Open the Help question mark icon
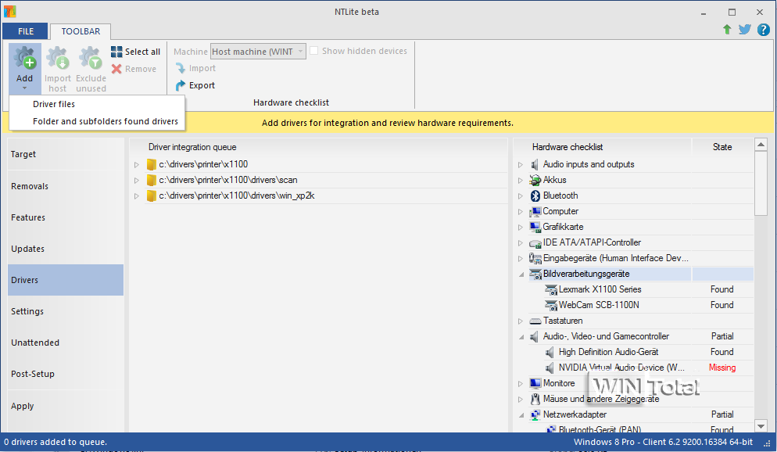Viewport: 777px width, 452px height. [x=763, y=30]
